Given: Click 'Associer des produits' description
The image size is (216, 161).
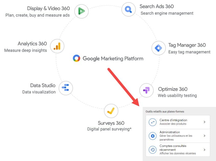Looking at the screenshot, I should 173,124.
